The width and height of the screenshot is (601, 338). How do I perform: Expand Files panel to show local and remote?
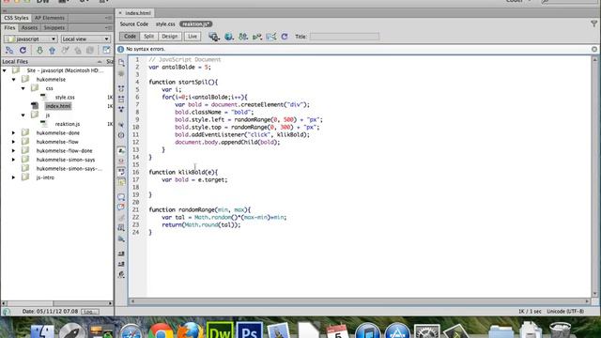click(x=106, y=50)
